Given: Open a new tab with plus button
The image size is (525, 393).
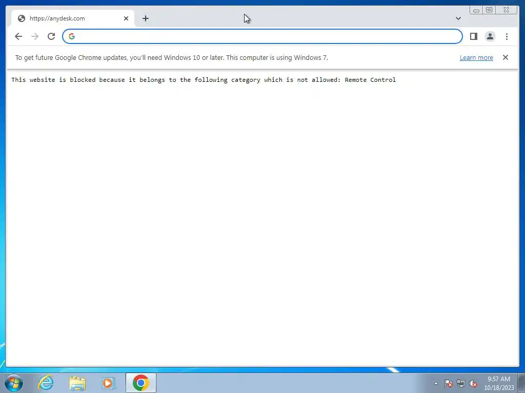Looking at the screenshot, I should tap(145, 18).
